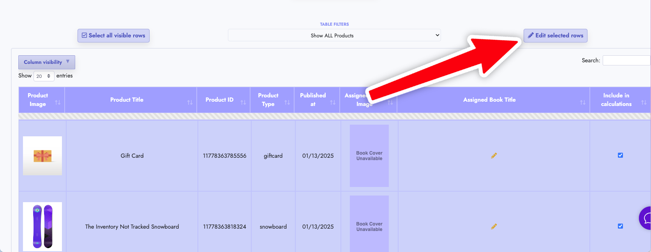
Task: Click The Inventory Not Tracked Snowboard title
Action: pyautogui.click(x=132, y=227)
